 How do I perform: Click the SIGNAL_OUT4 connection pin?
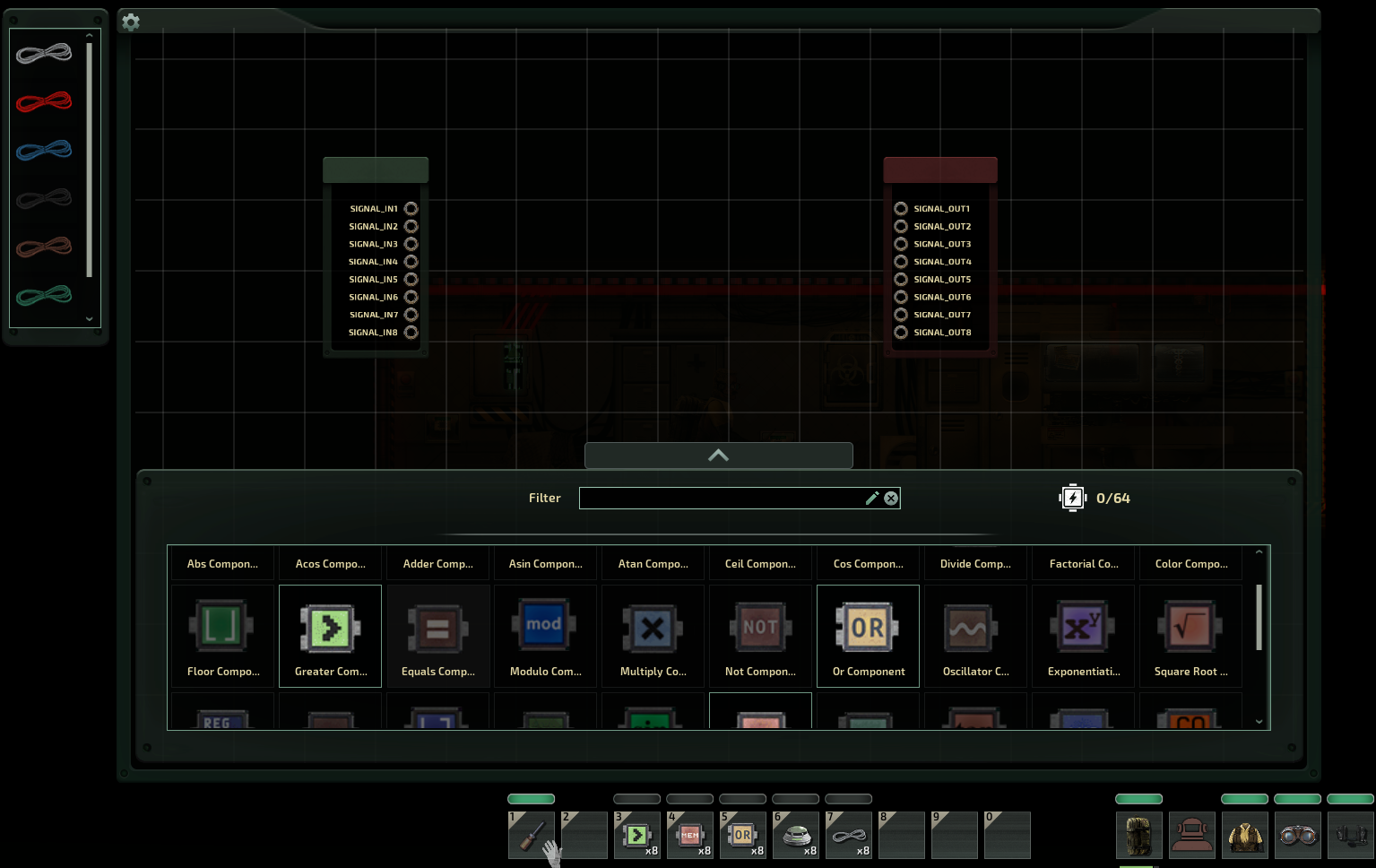(901, 262)
